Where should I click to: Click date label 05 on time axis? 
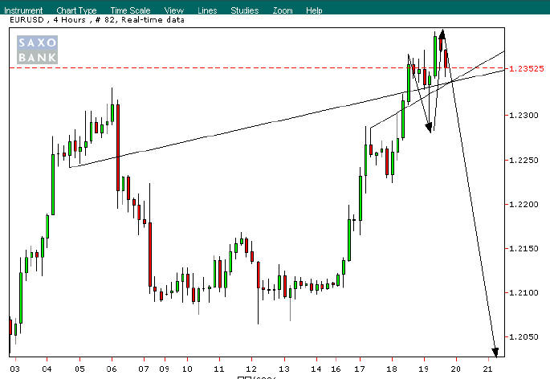(x=79, y=369)
